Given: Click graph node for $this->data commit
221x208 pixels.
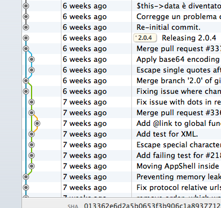Looking at the screenshot, I should tap(26, 6).
